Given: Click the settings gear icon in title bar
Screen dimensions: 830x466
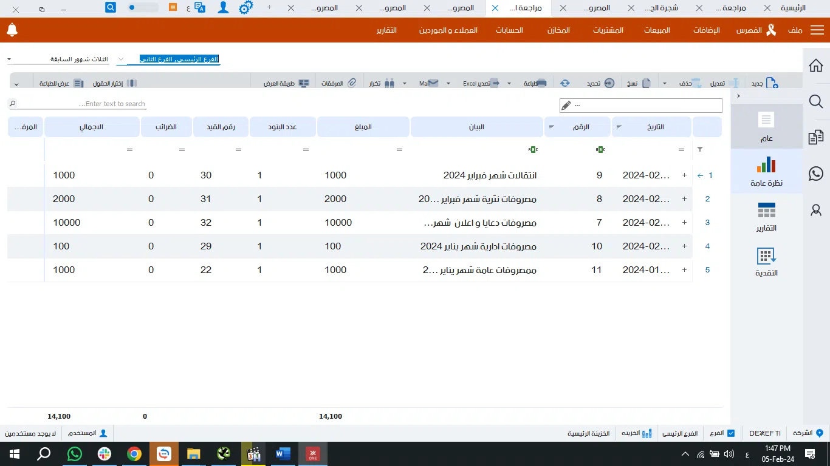Looking at the screenshot, I should point(245,8).
